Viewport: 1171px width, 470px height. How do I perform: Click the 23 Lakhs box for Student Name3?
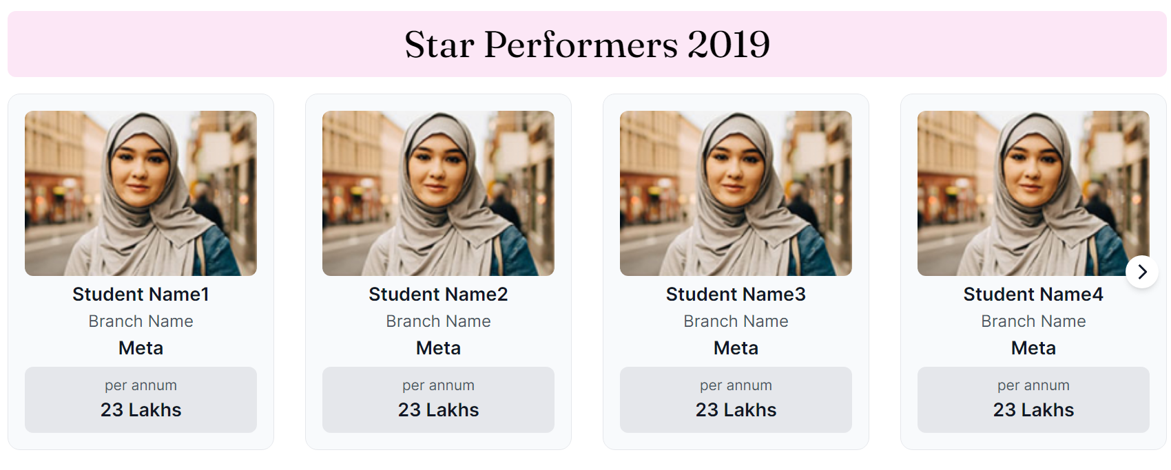(x=736, y=400)
